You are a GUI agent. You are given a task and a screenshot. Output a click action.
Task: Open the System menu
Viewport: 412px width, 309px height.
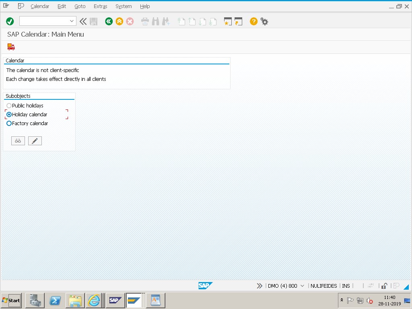(x=124, y=6)
